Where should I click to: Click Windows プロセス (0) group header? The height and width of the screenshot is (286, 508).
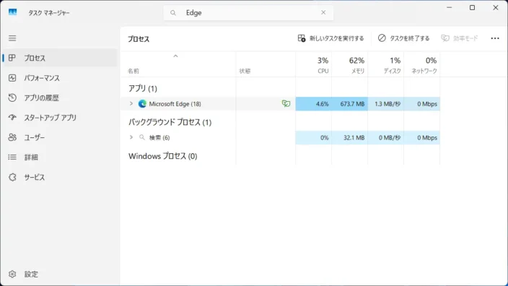tap(163, 156)
